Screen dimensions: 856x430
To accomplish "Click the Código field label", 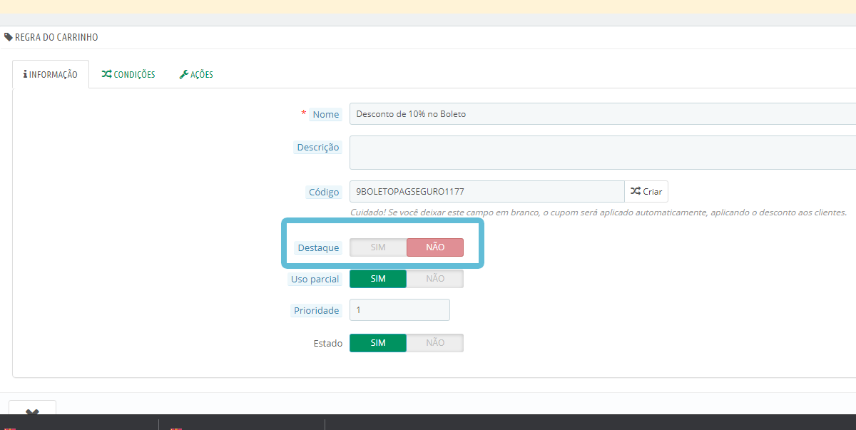I will pos(324,192).
